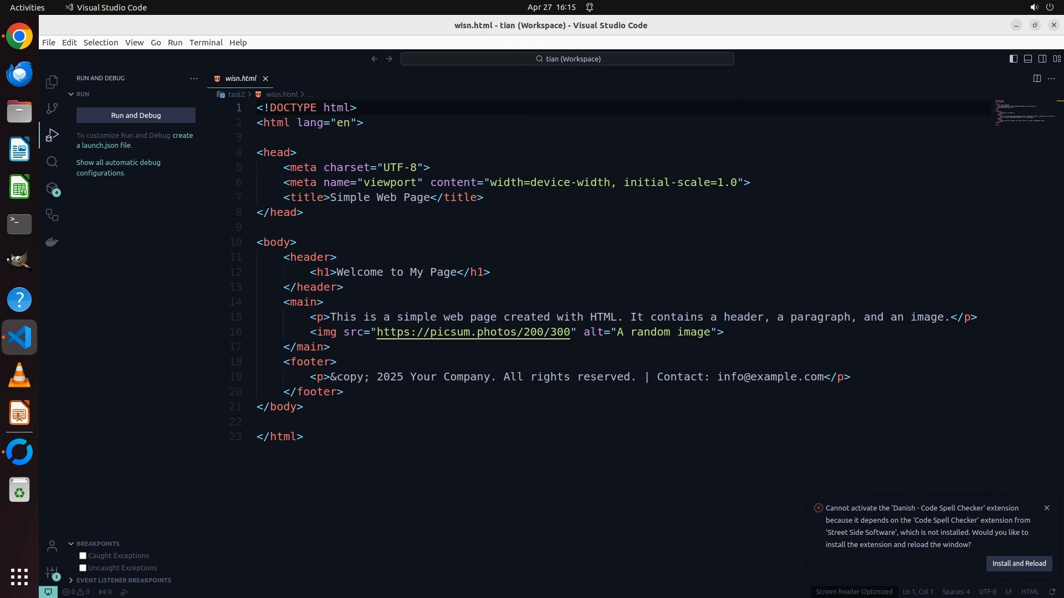Enable the Uncaught Exceptions breakpoint checkbox
Viewport: 1064px width, 598px height.
coord(83,568)
